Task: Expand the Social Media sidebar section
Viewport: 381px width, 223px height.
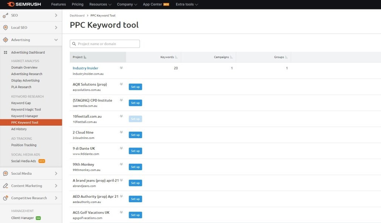Action: coord(56,174)
